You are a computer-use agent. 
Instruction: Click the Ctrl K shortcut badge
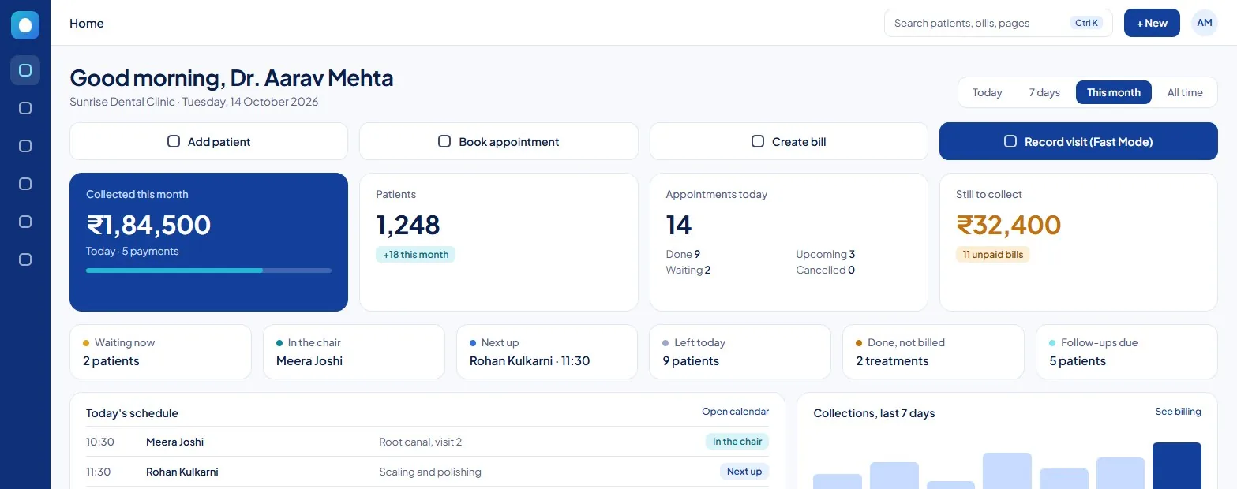pos(1087,23)
